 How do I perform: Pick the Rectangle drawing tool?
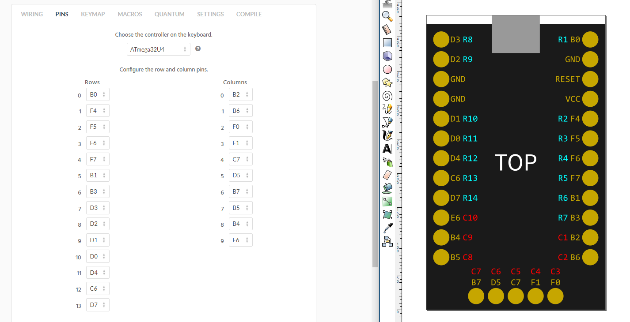coord(387,43)
